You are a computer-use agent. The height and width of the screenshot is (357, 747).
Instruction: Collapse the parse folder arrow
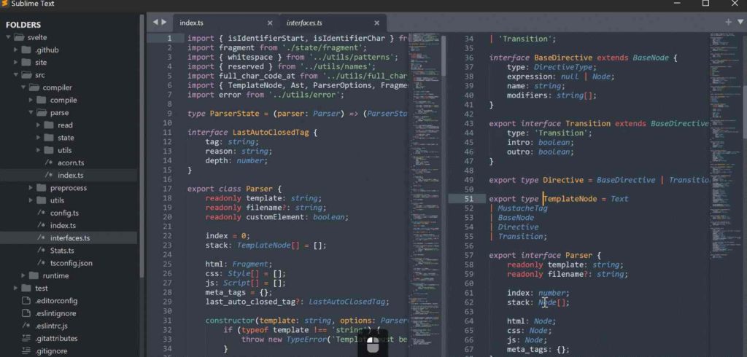31,112
